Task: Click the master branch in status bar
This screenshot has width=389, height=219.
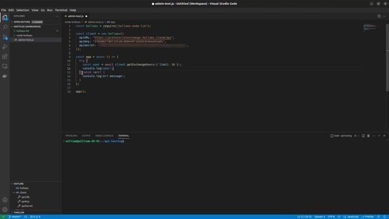Action: [x=15, y=217]
